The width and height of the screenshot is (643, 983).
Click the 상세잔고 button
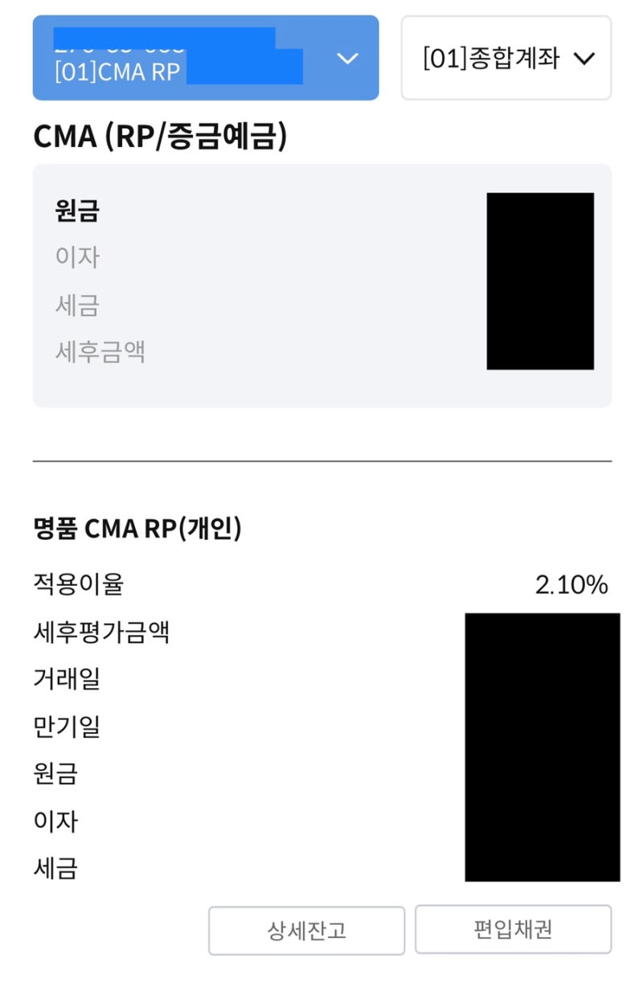click(307, 929)
